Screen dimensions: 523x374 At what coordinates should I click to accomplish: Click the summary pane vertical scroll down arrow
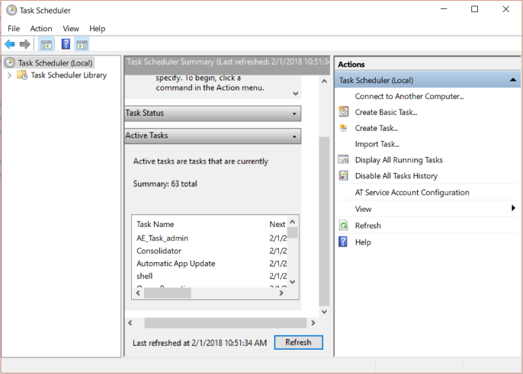[324, 312]
